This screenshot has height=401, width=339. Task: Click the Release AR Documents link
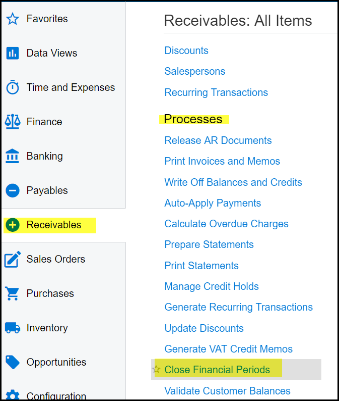pyautogui.click(x=218, y=140)
